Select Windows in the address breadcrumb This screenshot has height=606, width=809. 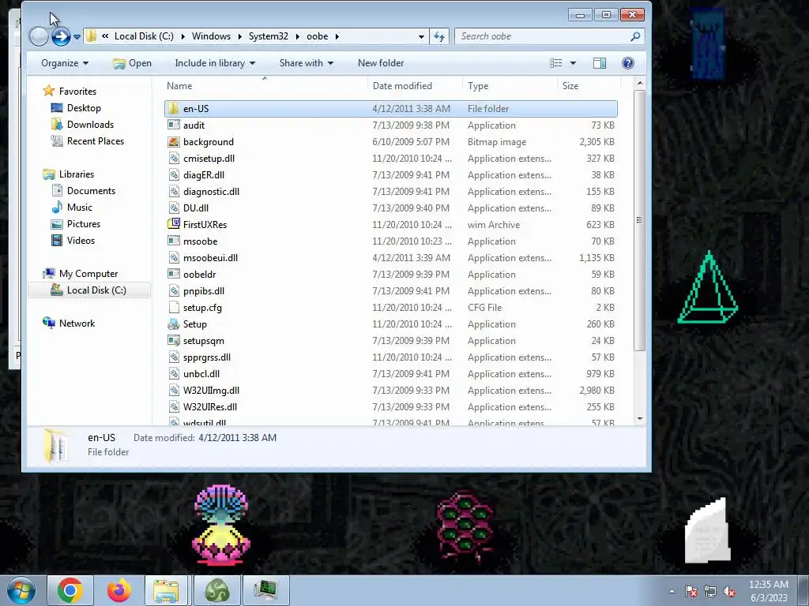[211, 36]
